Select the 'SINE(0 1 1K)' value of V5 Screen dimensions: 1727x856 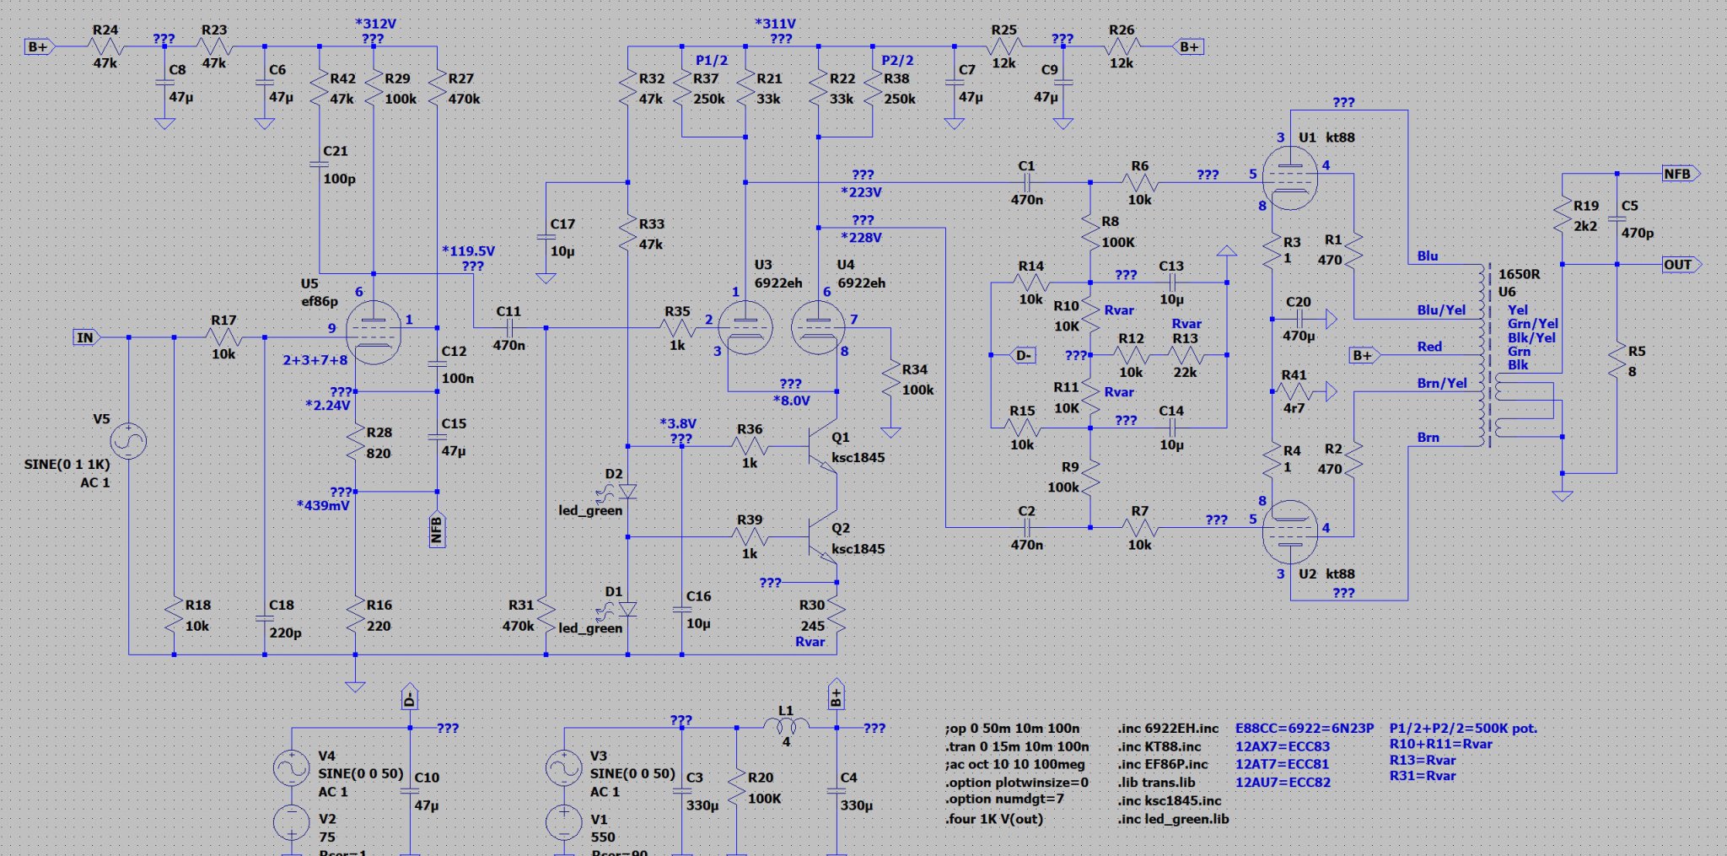point(67,464)
